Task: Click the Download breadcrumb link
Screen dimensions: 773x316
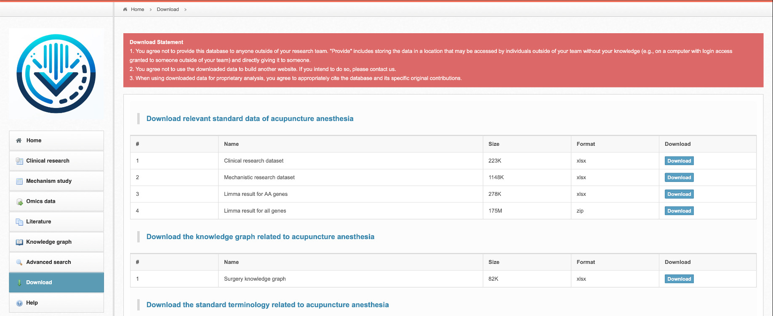Action: [168, 9]
